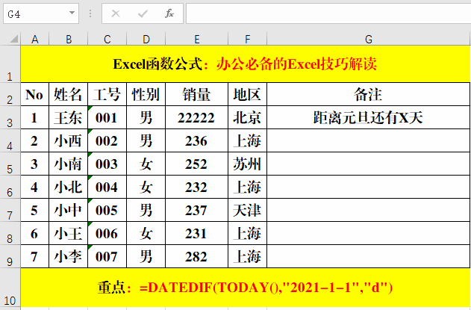The image size is (471, 310).
Task: Click the ID cell '007'
Action: pyautogui.click(x=107, y=256)
